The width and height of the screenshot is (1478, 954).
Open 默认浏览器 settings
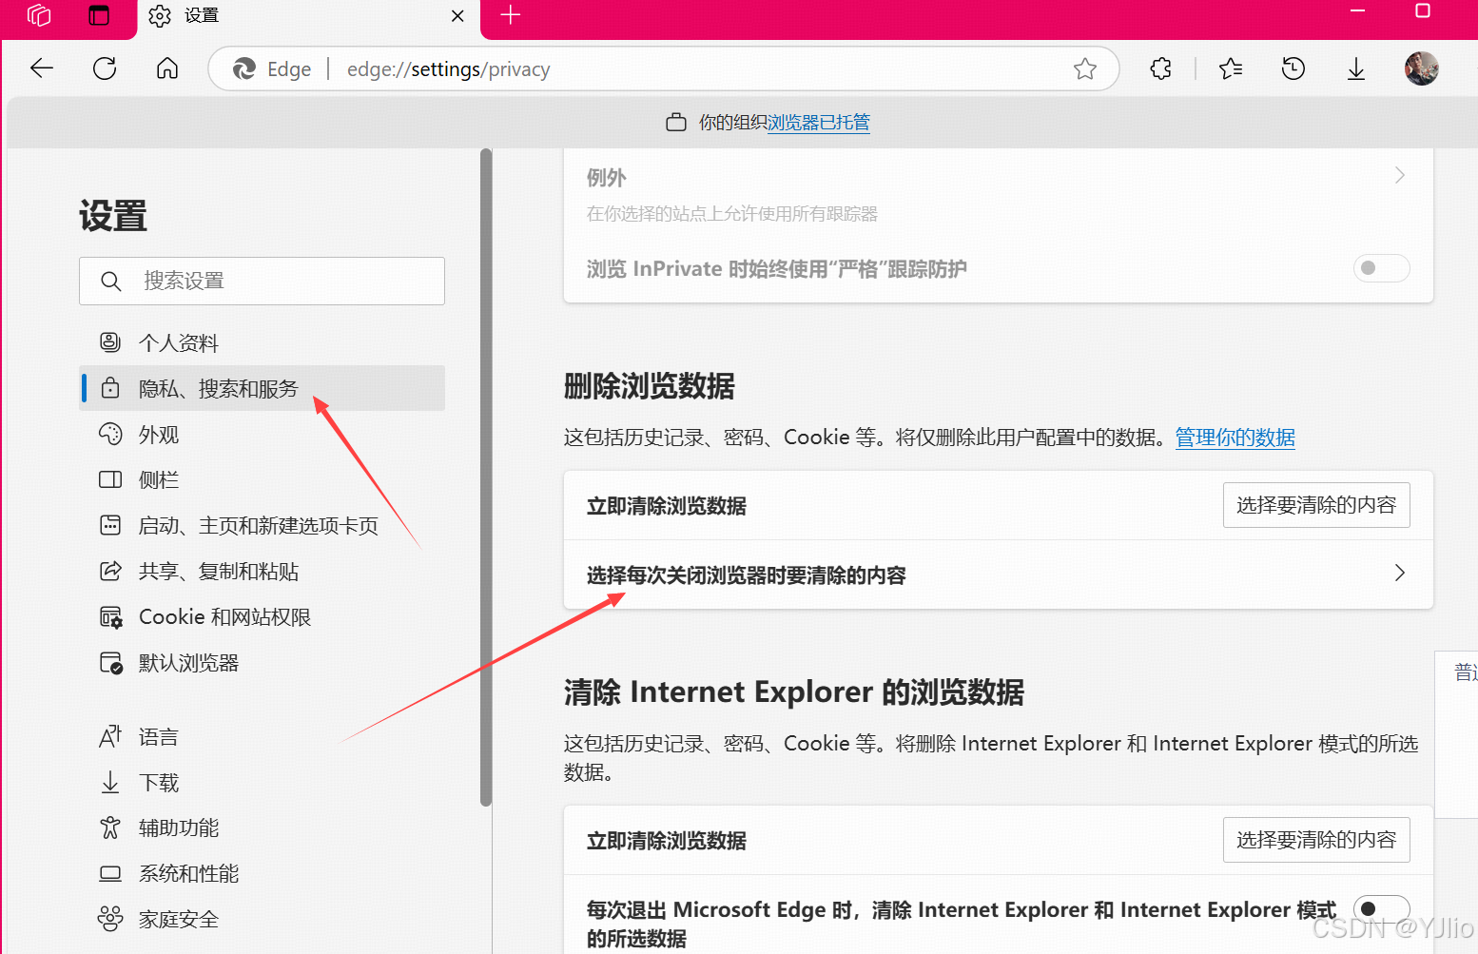pyautogui.click(x=262, y=663)
